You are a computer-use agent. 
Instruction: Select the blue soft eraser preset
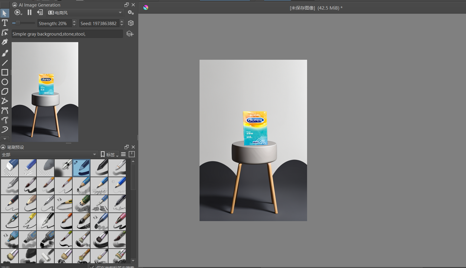[x=27, y=168]
